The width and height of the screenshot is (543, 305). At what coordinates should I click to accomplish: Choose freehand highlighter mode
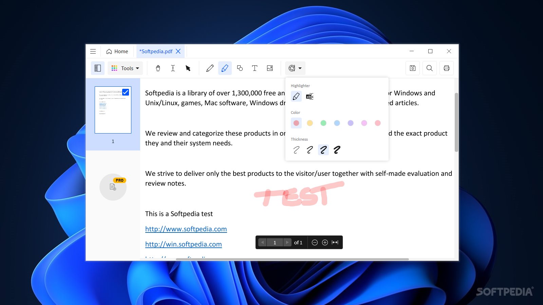click(296, 96)
